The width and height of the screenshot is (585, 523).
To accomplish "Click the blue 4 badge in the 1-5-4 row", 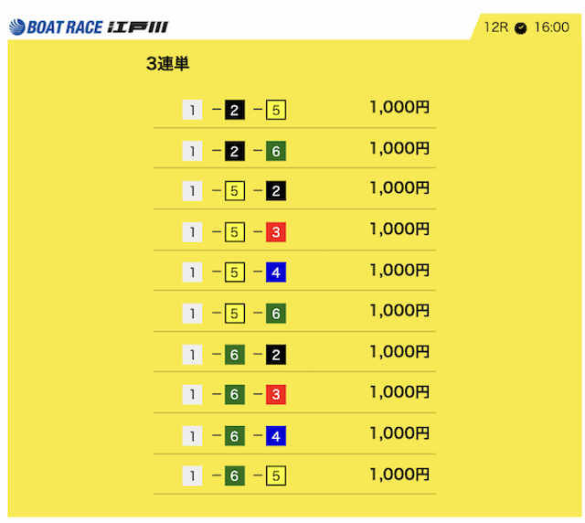I will 276,272.
